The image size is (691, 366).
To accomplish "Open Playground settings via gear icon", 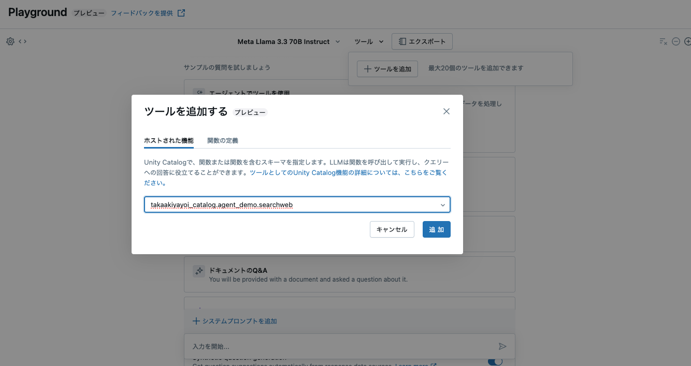I will click(x=9, y=41).
